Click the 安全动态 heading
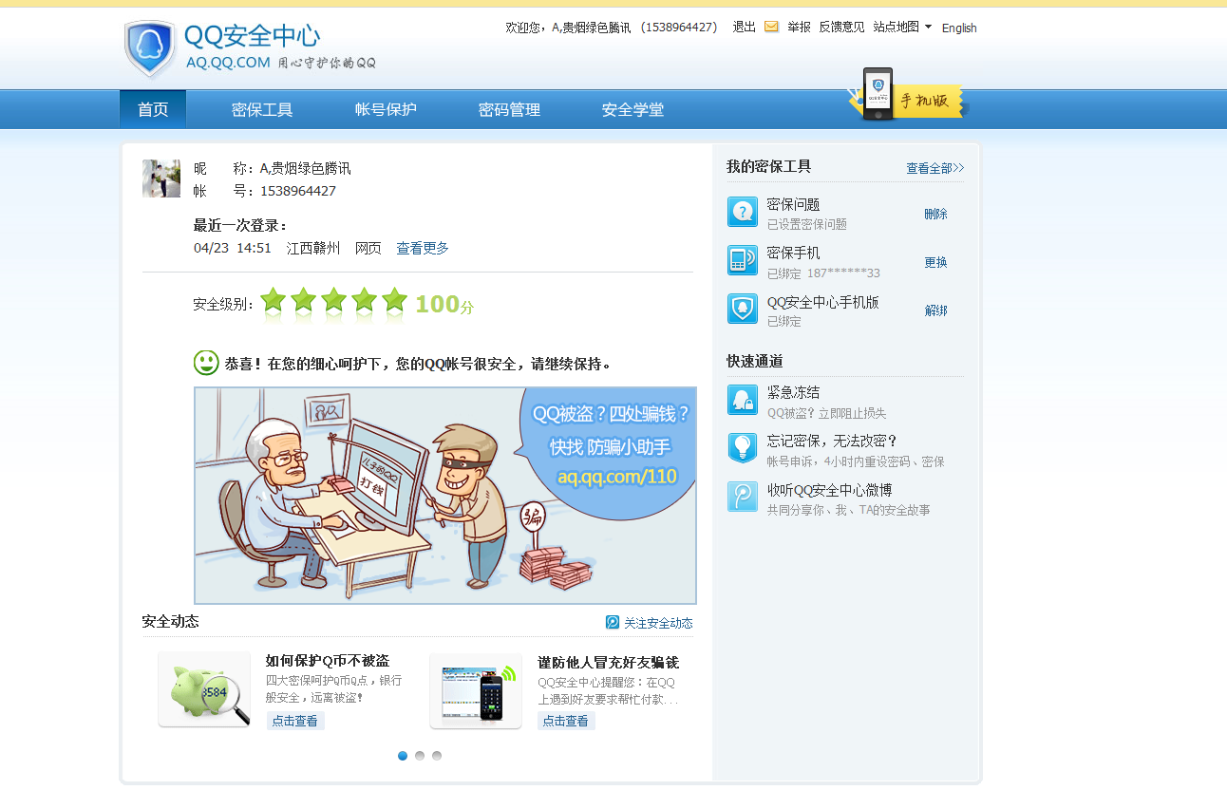1227x790 pixels. (x=171, y=621)
